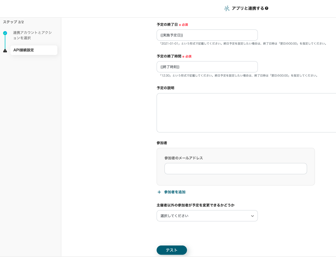The width and height of the screenshot is (336, 257).
Task: Go to the 連携アカウントとアクションを選択 step
Action: pyautogui.click(x=32, y=35)
